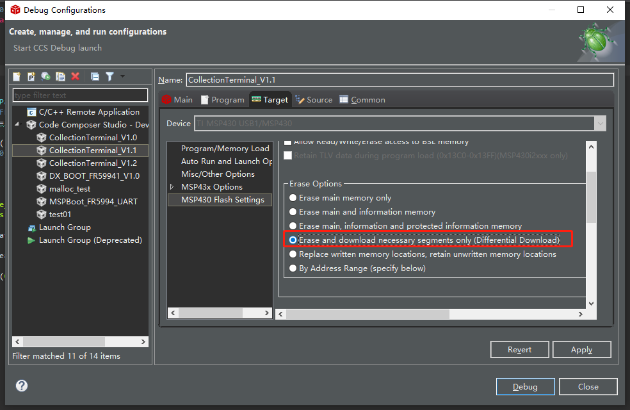This screenshot has width=630, height=410.
Task: Duplicate the selected launch configuration
Action: (x=60, y=76)
